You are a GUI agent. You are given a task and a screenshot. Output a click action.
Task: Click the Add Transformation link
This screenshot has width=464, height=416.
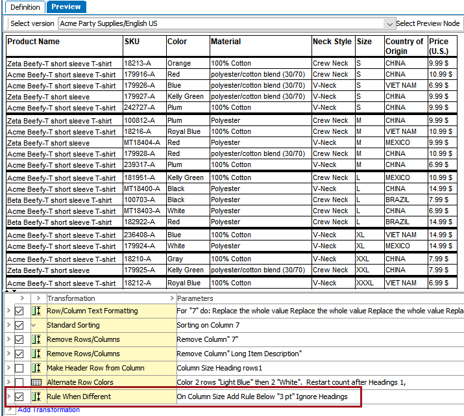(x=49, y=410)
